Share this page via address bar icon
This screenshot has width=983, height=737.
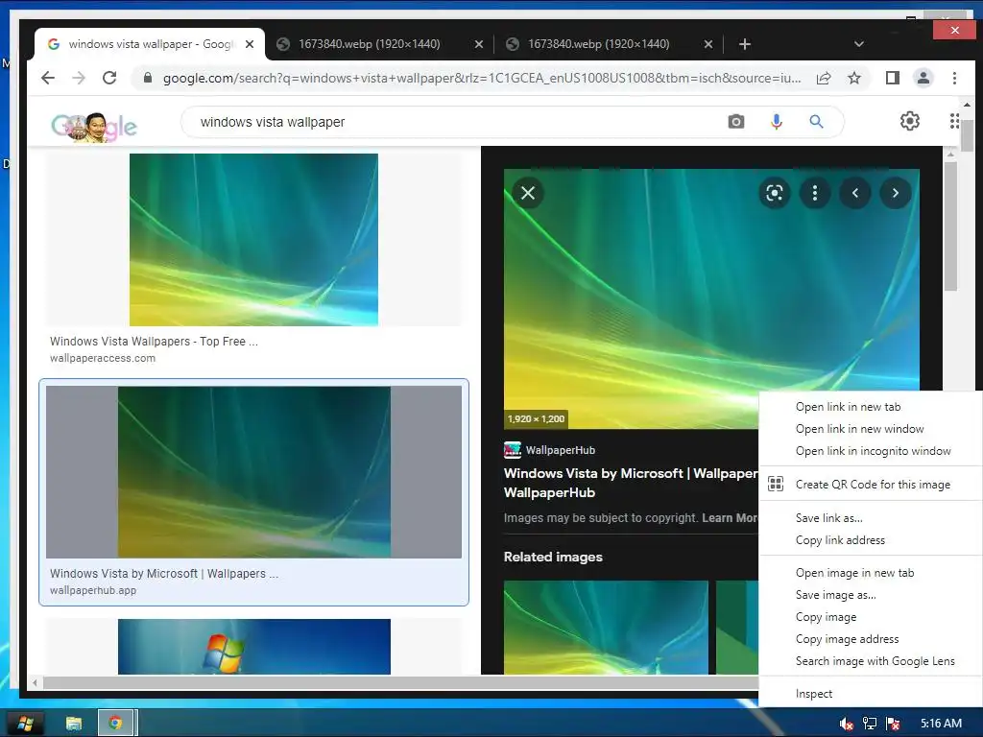point(824,78)
